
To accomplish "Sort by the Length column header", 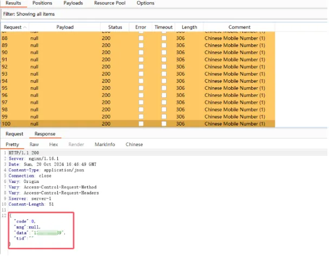I will [189, 27].
